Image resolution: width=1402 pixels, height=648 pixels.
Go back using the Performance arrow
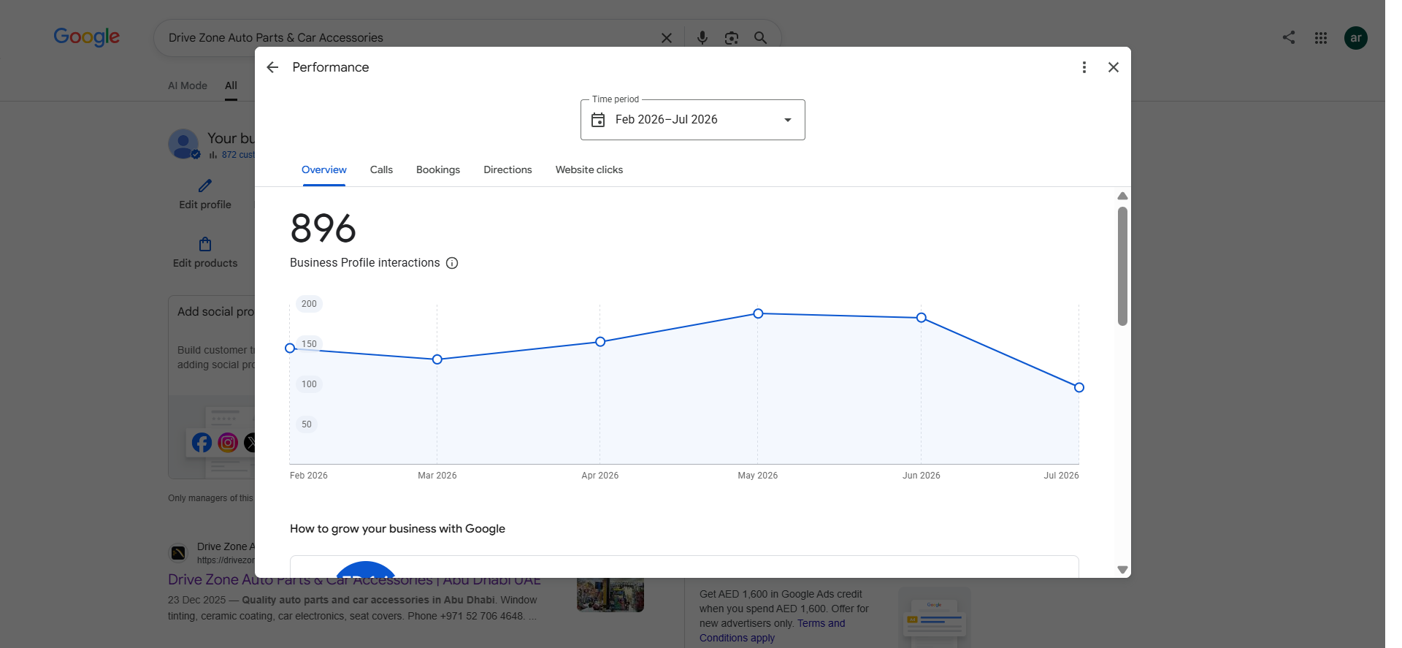pyautogui.click(x=272, y=67)
